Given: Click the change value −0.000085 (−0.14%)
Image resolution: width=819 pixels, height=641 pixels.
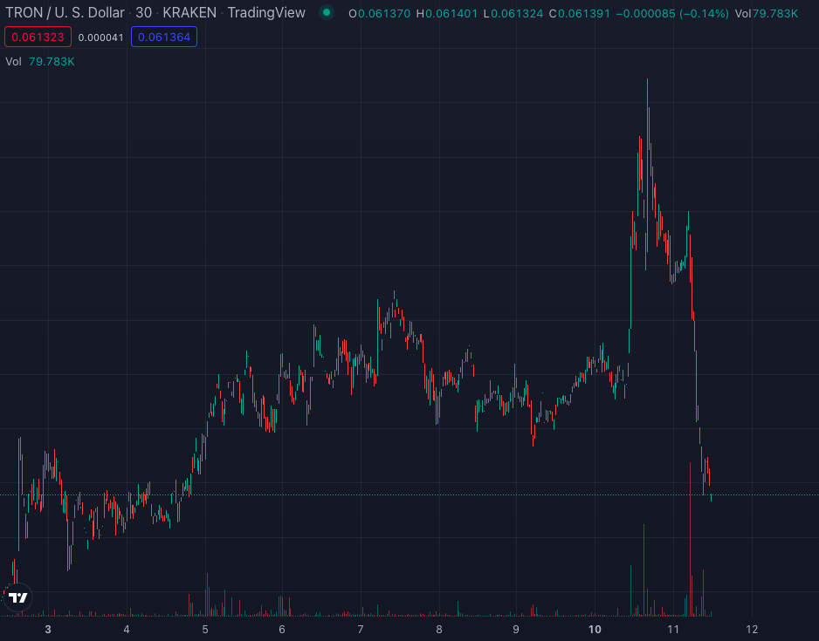Looking at the screenshot, I should (672, 14).
